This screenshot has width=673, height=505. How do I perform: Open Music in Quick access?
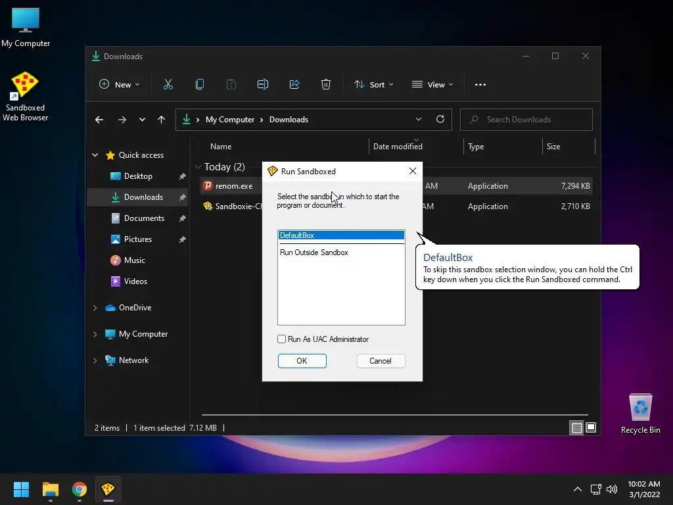click(138, 260)
